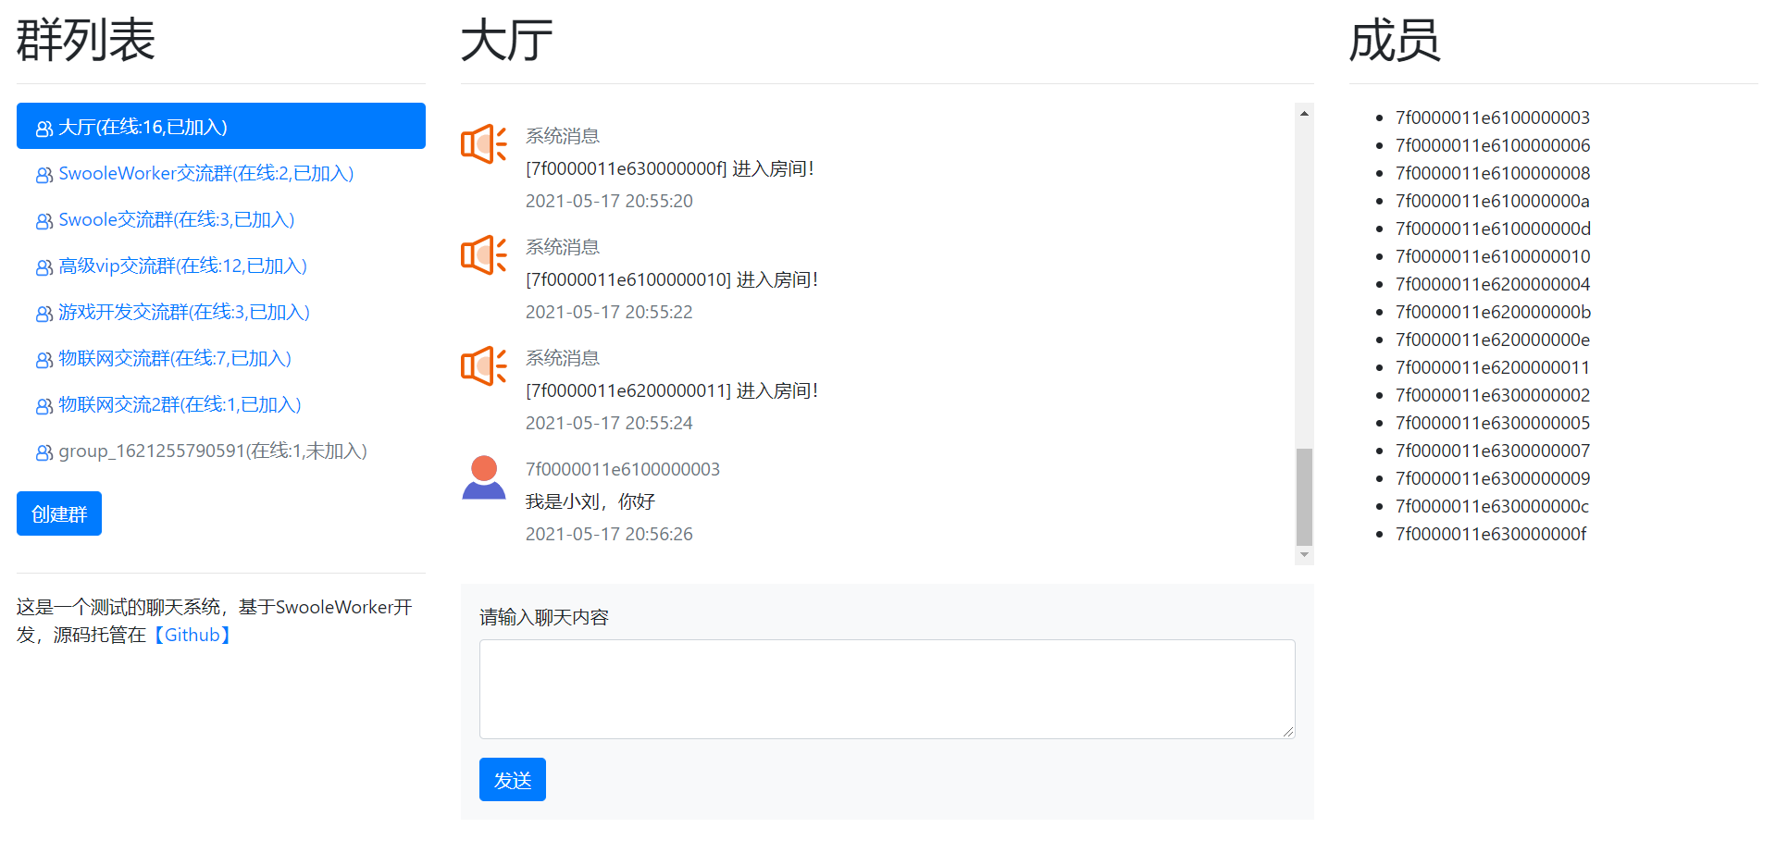Switch to 高级vip交流群 group
The image size is (1776, 853).
[x=221, y=266]
